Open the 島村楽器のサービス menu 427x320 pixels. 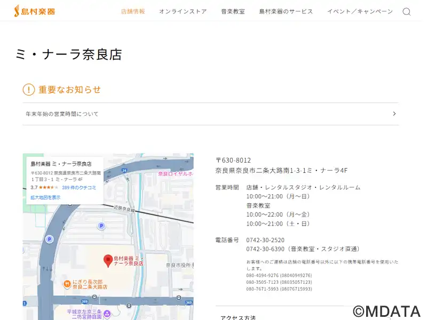click(286, 11)
